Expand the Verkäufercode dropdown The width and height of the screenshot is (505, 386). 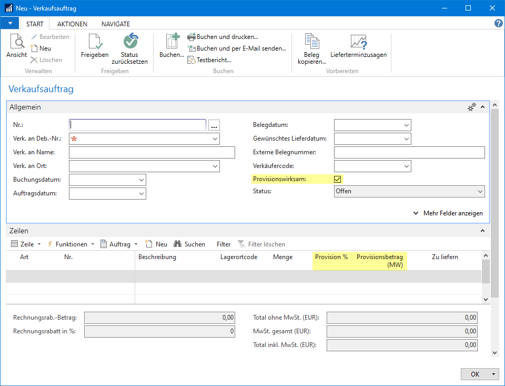click(x=406, y=166)
